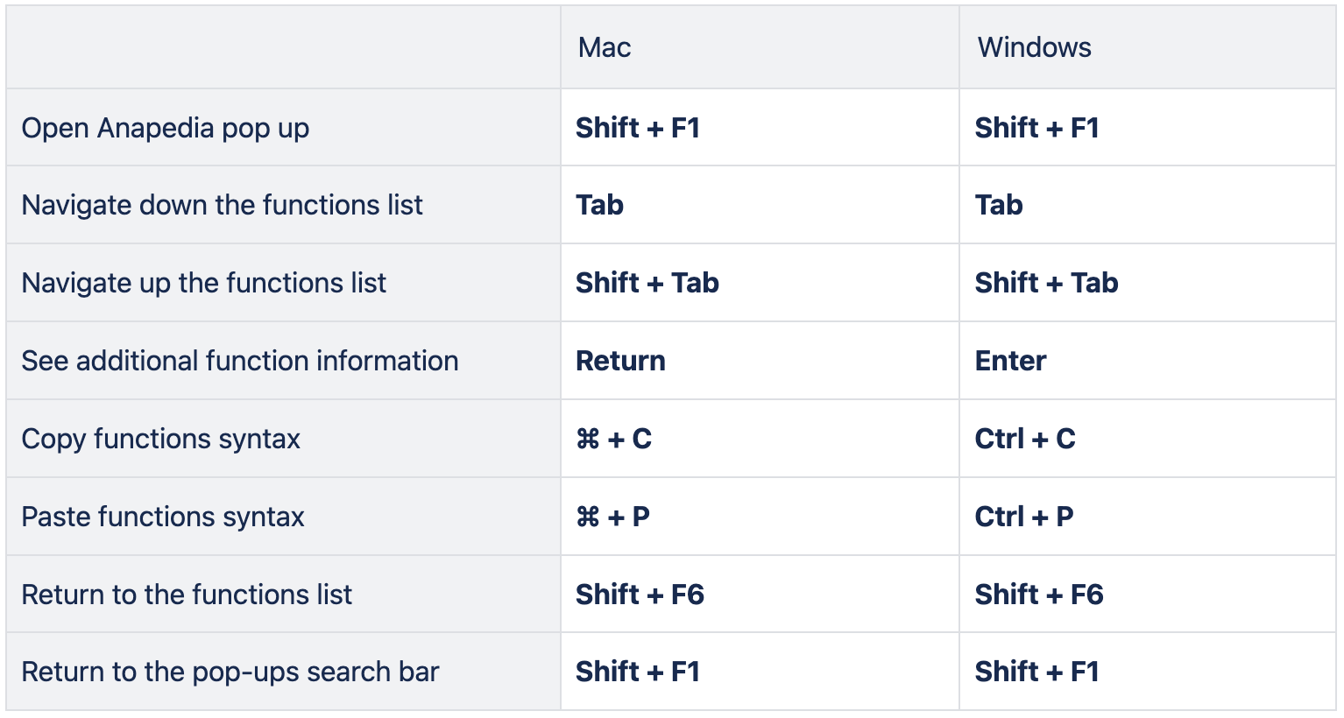Click 'Return to the pop-ups search bar' cell
1344x718 pixels.
pyautogui.click(x=283, y=672)
